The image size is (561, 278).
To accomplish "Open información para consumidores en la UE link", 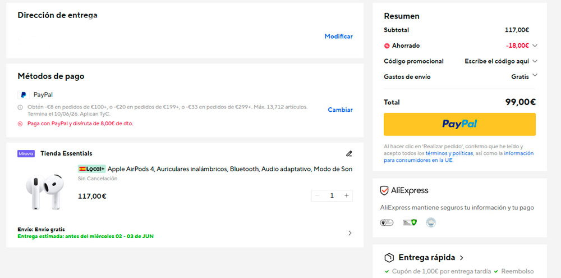I will pyautogui.click(x=459, y=157).
